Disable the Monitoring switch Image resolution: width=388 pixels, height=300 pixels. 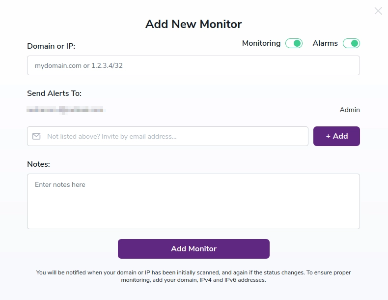click(x=294, y=43)
